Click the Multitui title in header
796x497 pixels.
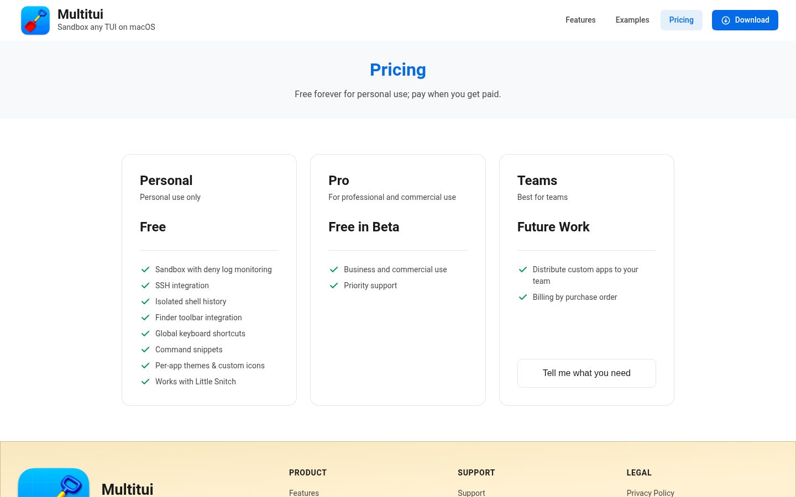80,14
